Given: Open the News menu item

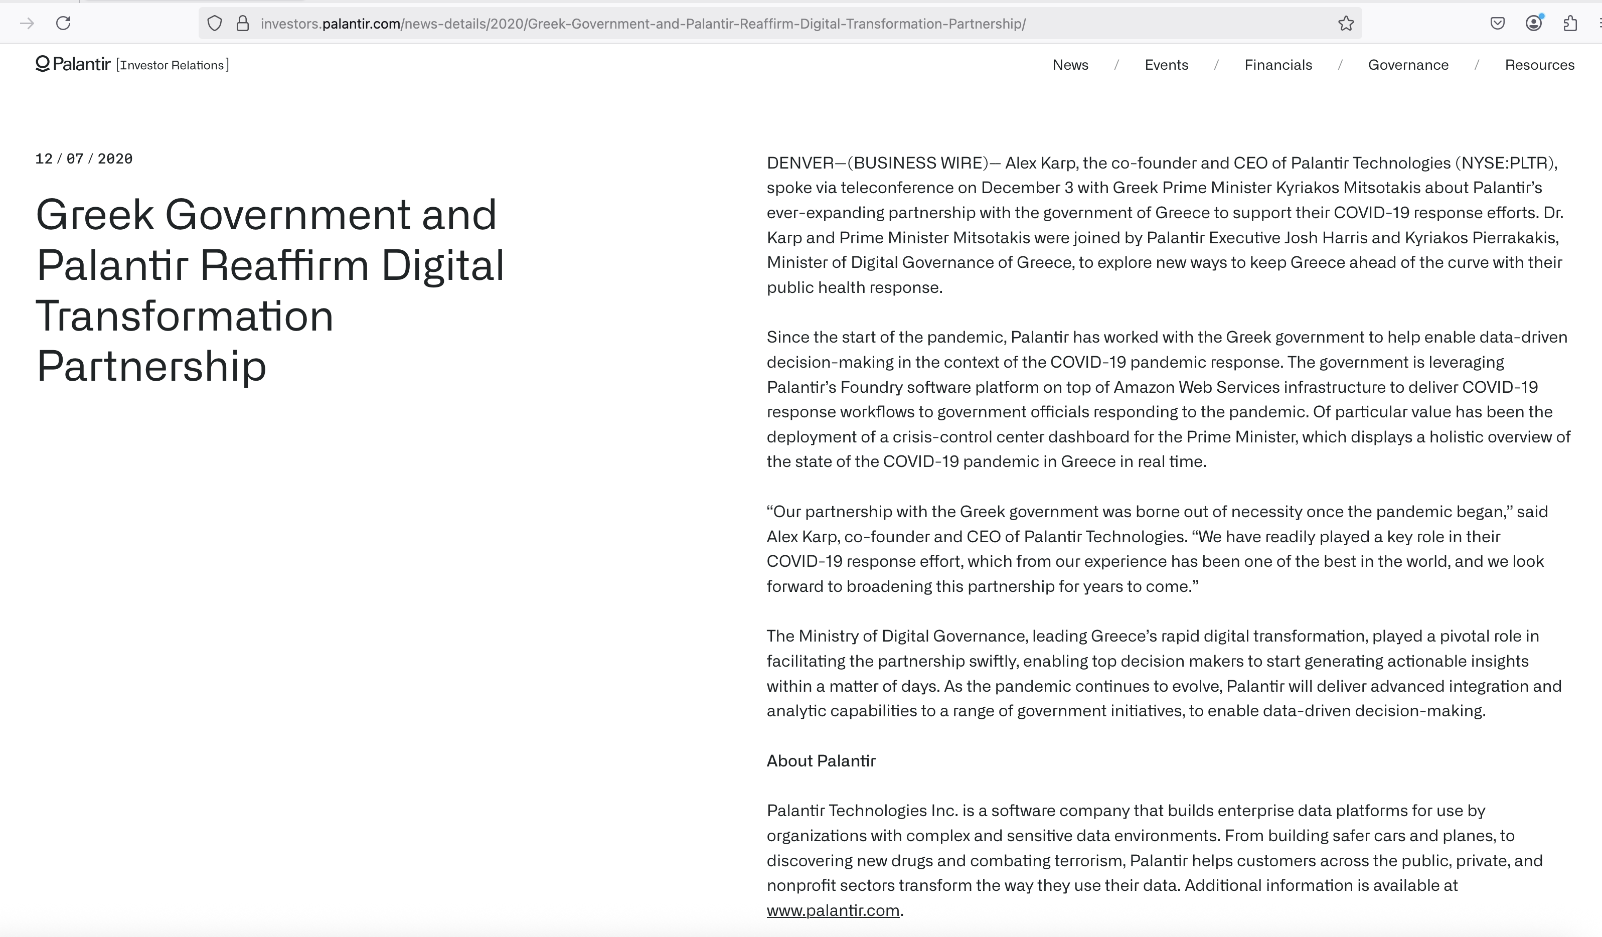Looking at the screenshot, I should tap(1070, 65).
